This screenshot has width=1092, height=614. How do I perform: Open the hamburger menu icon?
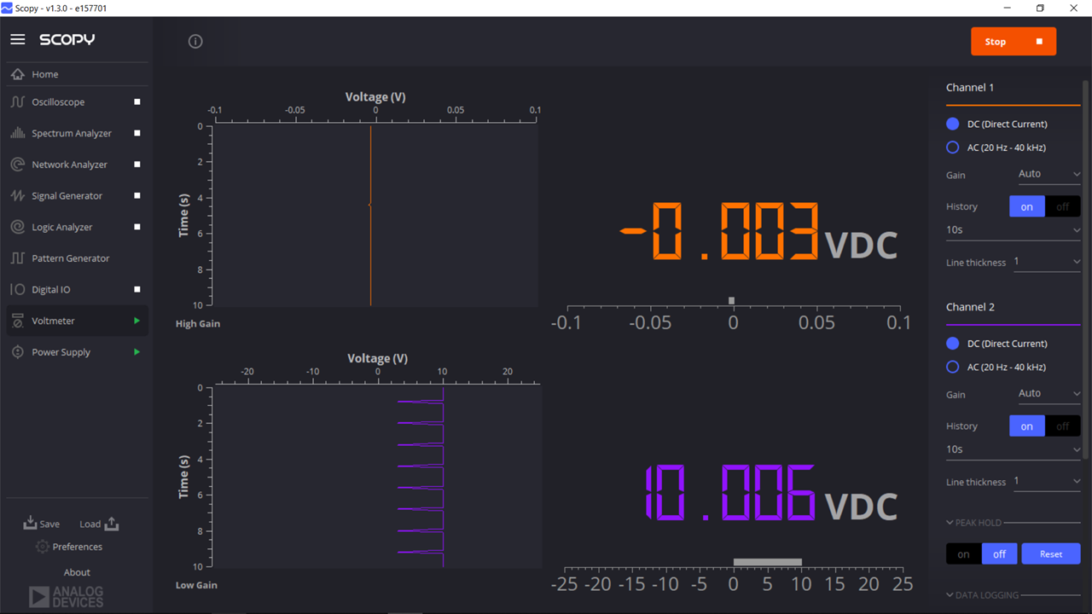18,40
